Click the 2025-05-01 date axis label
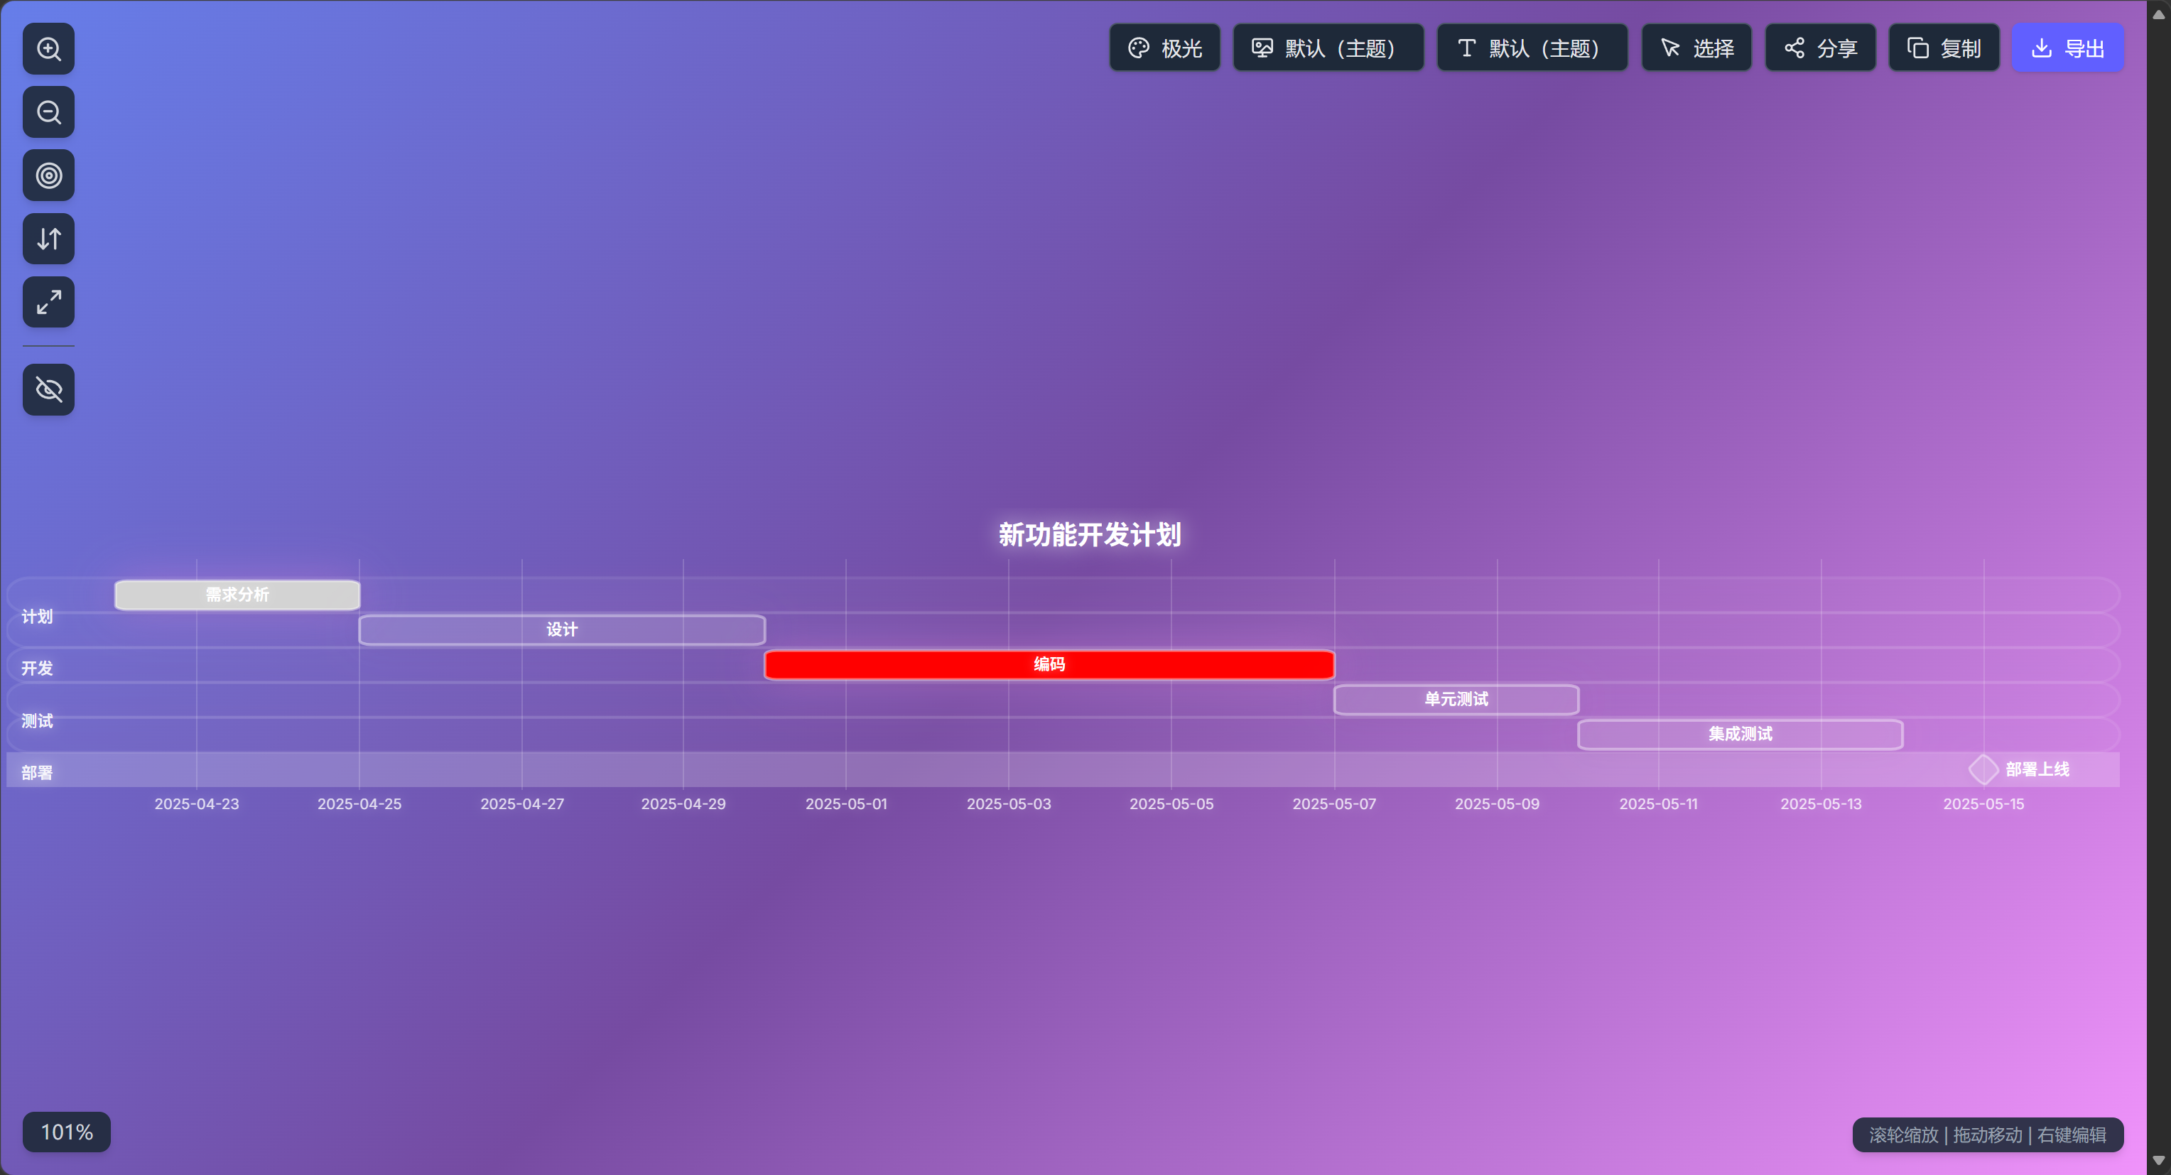Screen dimensions: 2171x1175 pyautogui.click(x=846, y=804)
